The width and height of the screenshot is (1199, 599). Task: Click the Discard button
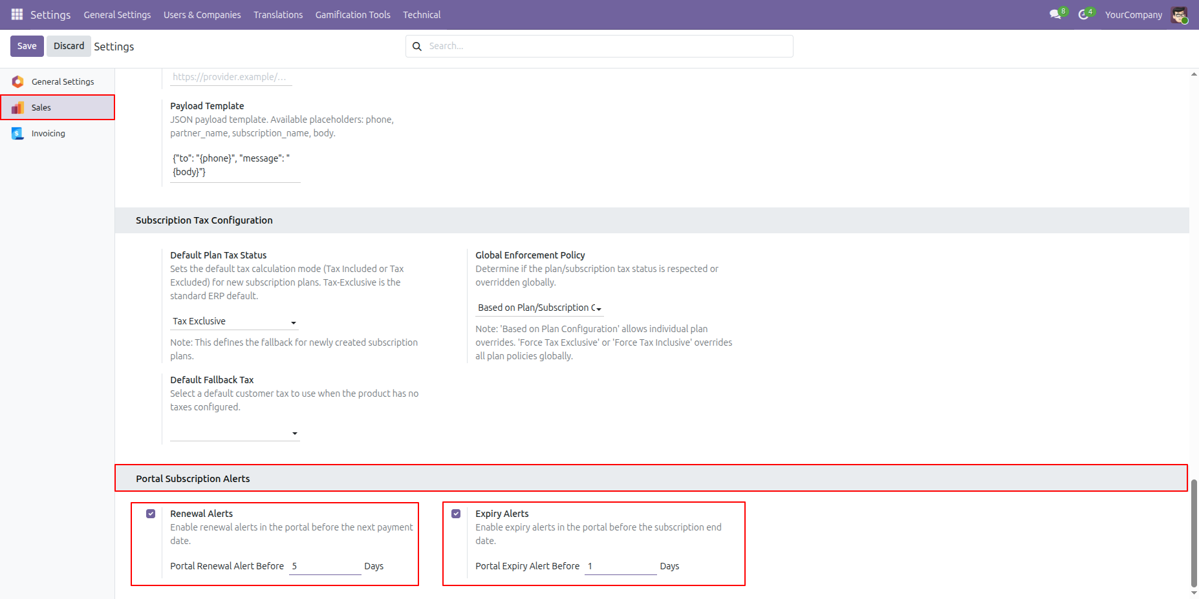pyautogui.click(x=69, y=46)
